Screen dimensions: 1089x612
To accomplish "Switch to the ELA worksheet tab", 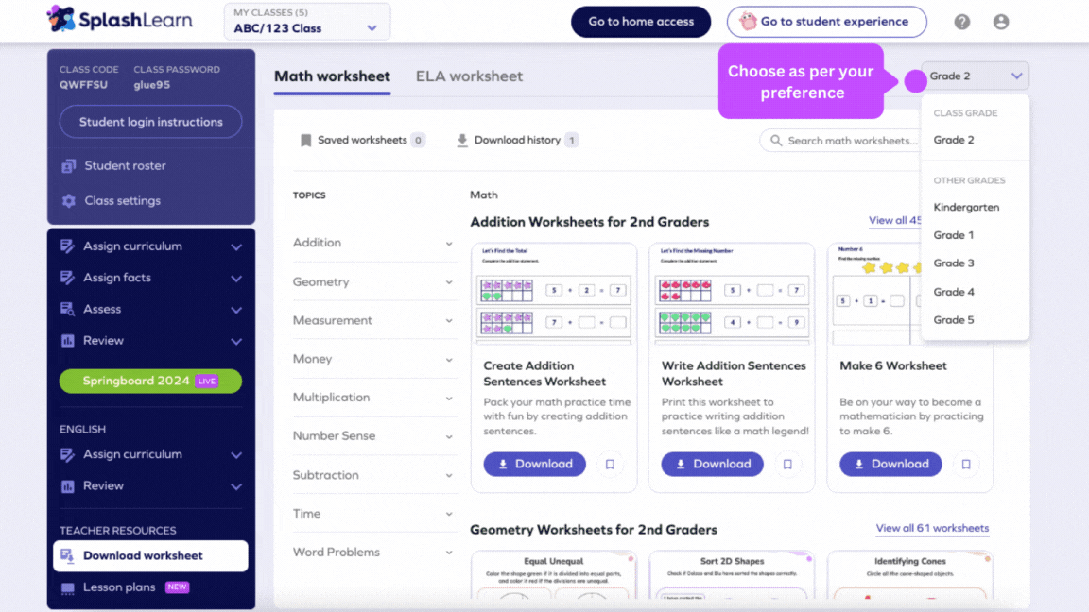I will coord(469,76).
